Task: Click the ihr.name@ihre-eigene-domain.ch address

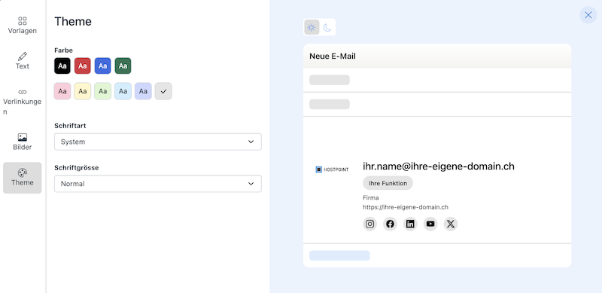Action: pos(439,166)
